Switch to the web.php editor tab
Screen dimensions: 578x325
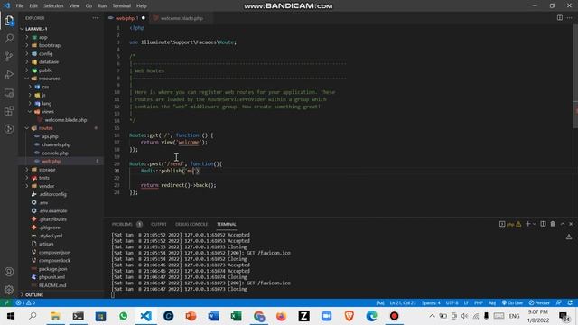click(x=126, y=18)
